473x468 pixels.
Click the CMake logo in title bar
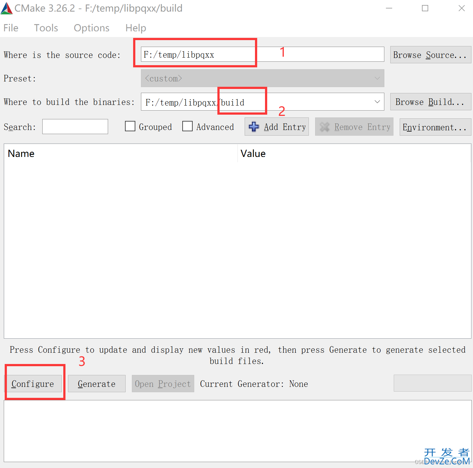click(7, 8)
